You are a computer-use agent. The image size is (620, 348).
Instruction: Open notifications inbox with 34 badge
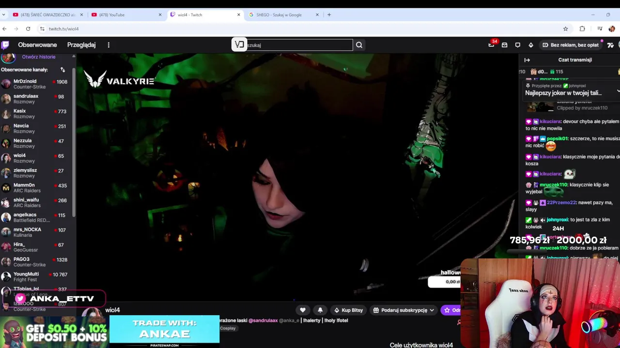click(492, 44)
